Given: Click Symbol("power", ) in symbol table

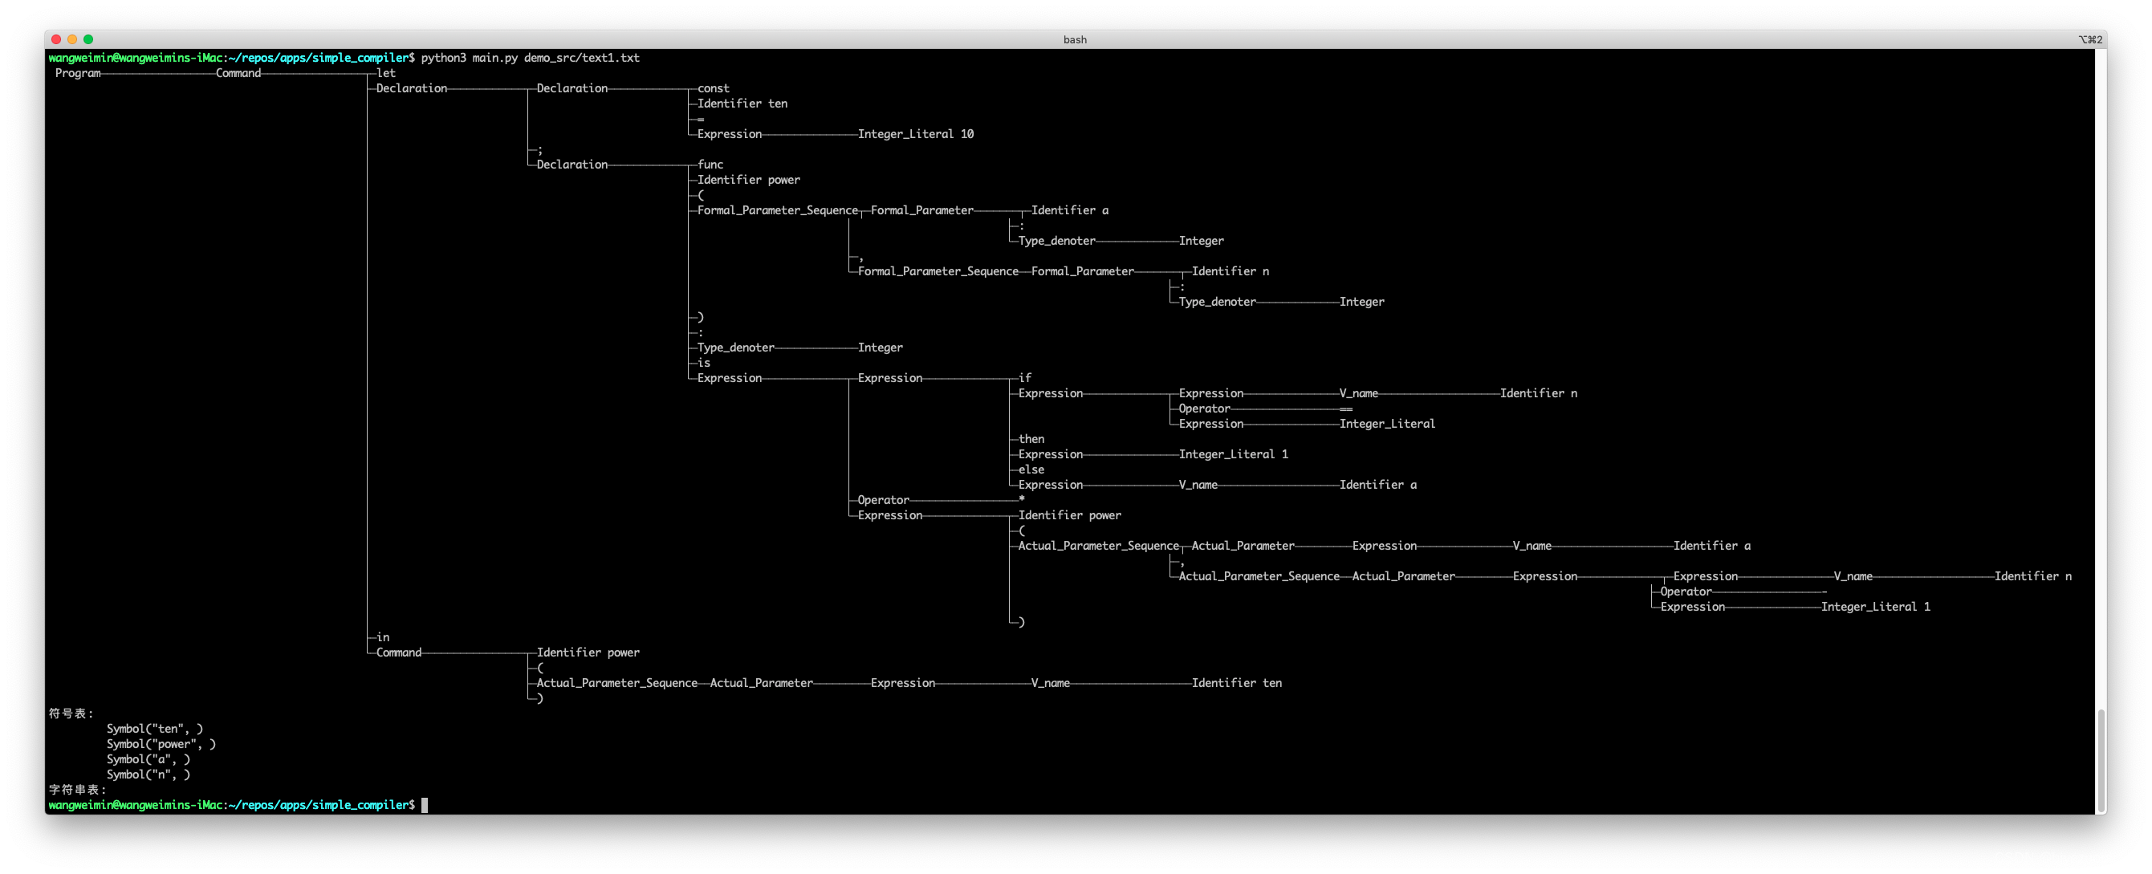Looking at the screenshot, I should 161,744.
